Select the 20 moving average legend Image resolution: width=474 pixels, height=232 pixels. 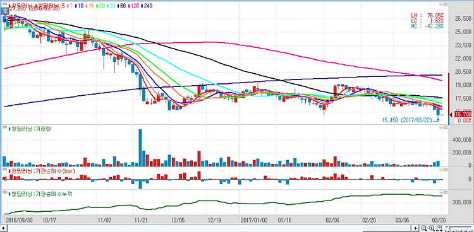pos(101,6)
